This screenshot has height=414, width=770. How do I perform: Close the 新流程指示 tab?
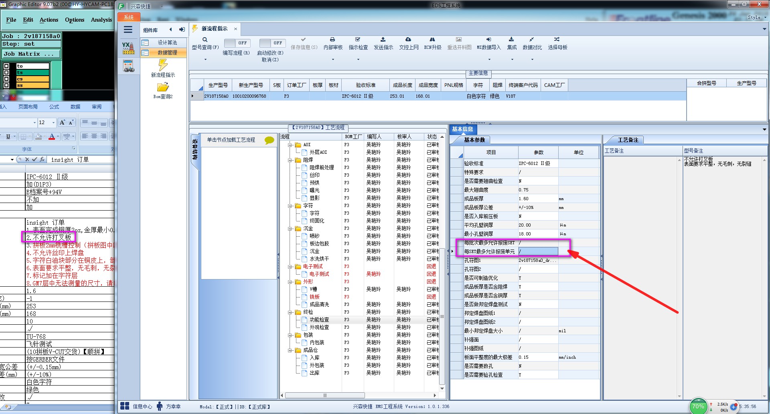(x=235, y=29)
